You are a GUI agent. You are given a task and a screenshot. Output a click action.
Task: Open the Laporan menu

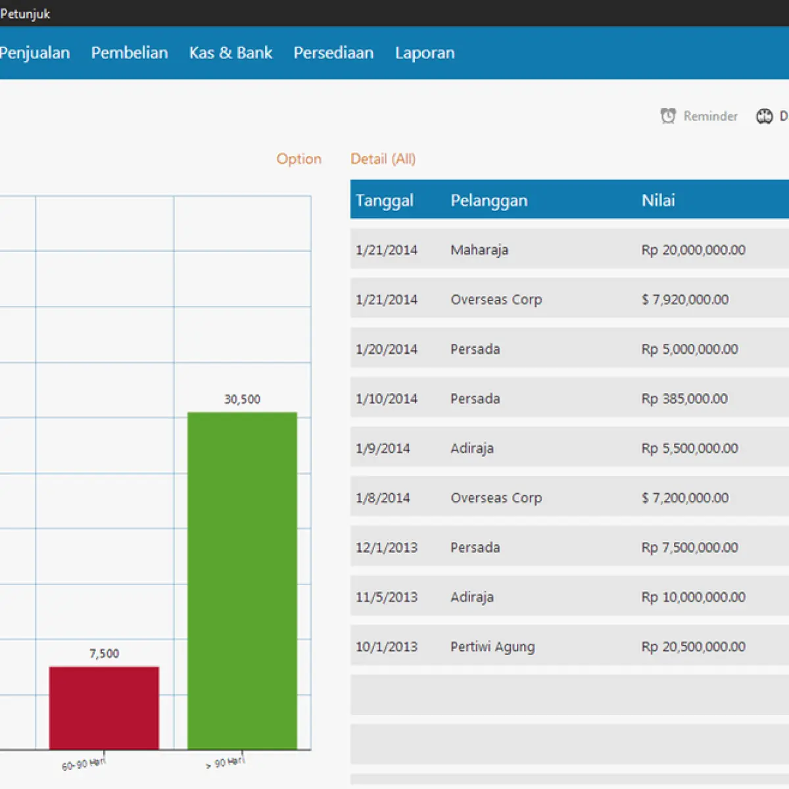[x=425, y=53]
